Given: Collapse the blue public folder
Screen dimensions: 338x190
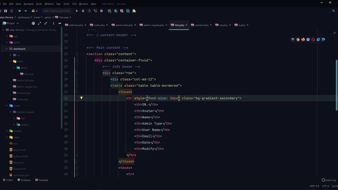Looking at the screenshot, I should coord(6,106).
